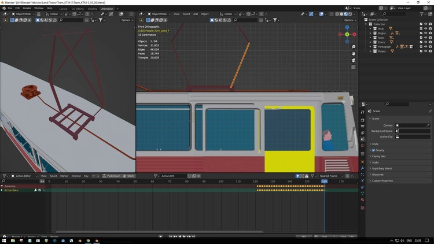
Task: Toggle camera view icon in viewport
Action: click(354, 60)
